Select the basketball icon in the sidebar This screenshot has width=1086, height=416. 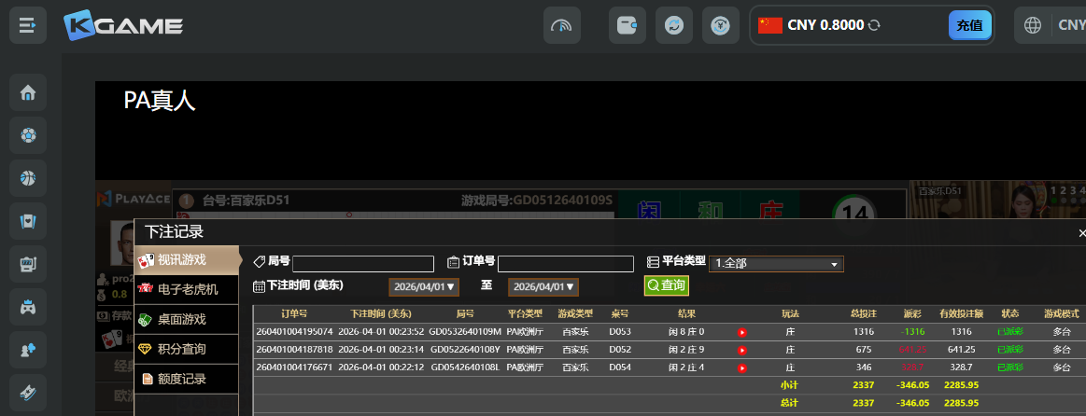[28, 178]
